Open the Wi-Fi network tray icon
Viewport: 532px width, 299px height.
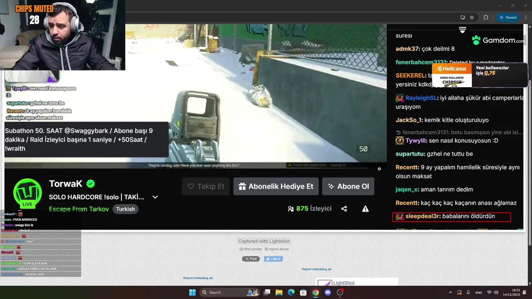tap(489, 292)
